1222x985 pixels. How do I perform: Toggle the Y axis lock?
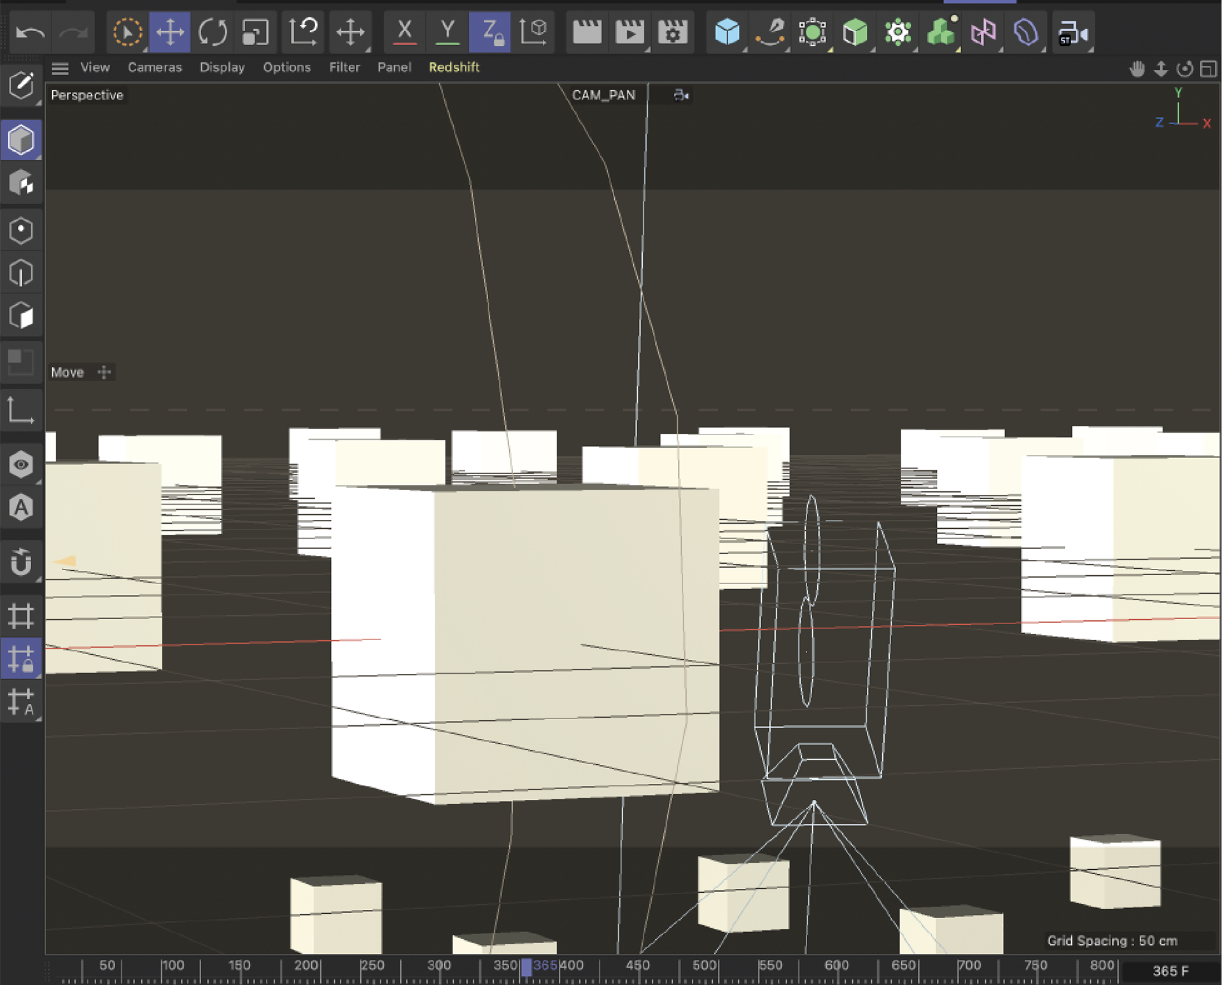447,32
